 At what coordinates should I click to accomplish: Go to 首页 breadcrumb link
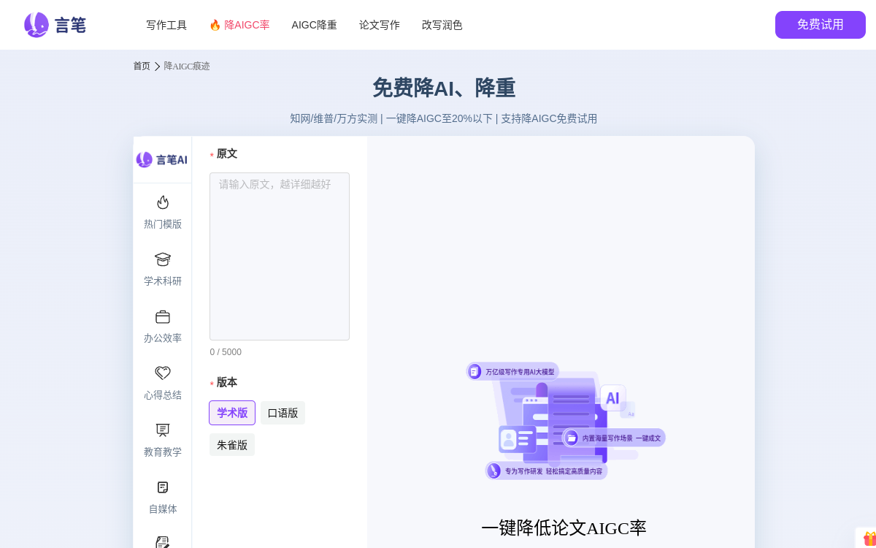tap(142, 66)
